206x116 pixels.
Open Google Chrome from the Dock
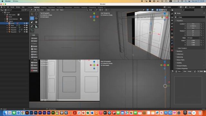[x=23, y=113]
